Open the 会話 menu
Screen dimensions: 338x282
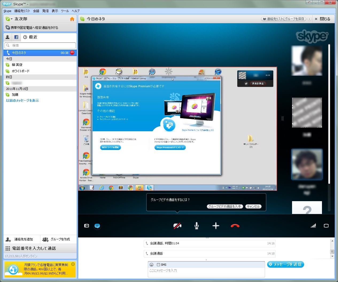tap(36, 11)
